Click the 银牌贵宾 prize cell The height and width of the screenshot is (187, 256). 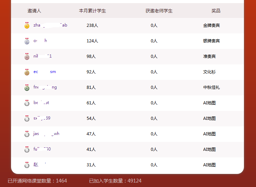click(211, 41)
